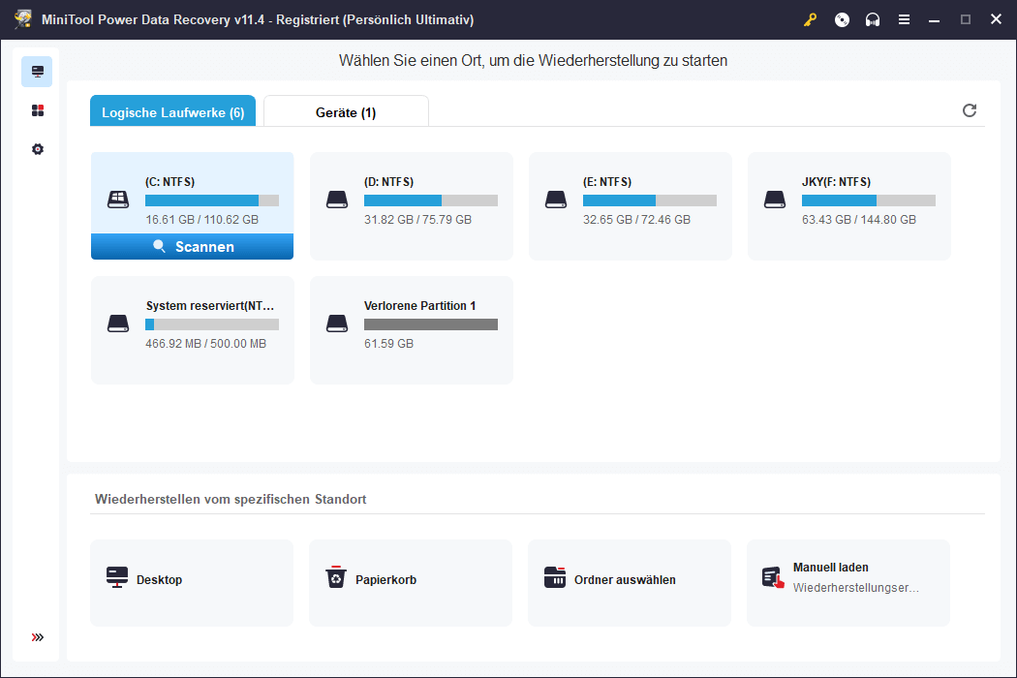Click the headphones support icon
This screenshot has height=678, width=1017.
pyautogui.click(x=873, y=19)
